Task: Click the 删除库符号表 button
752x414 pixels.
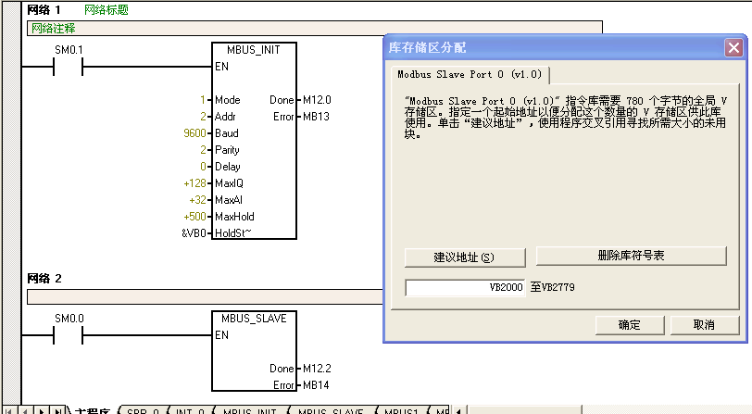Action: click(x=632, y=256)
